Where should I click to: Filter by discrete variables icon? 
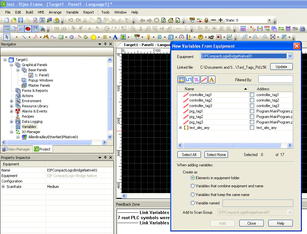(189, 80)
